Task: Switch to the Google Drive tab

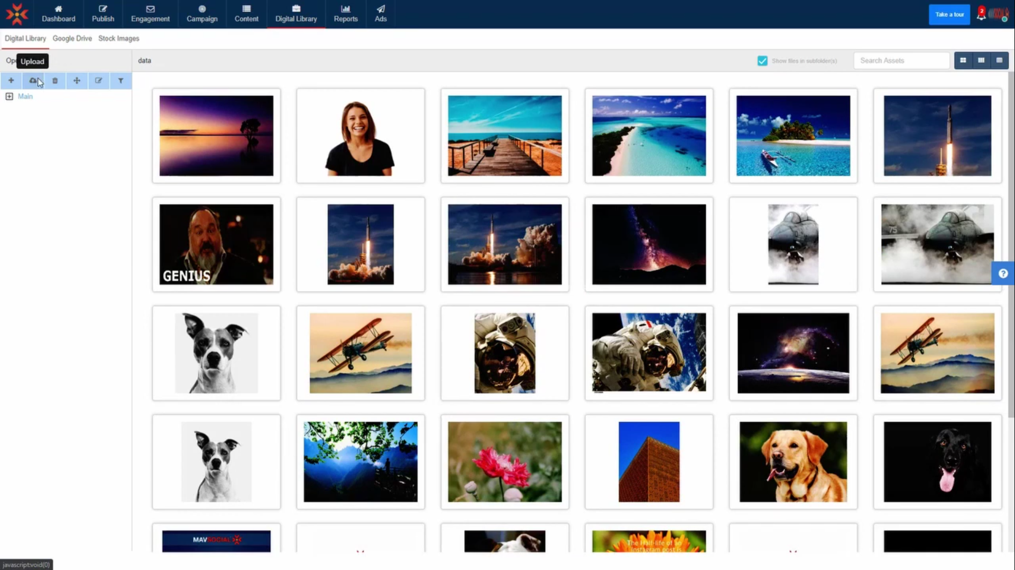Action: coord(72,39)
